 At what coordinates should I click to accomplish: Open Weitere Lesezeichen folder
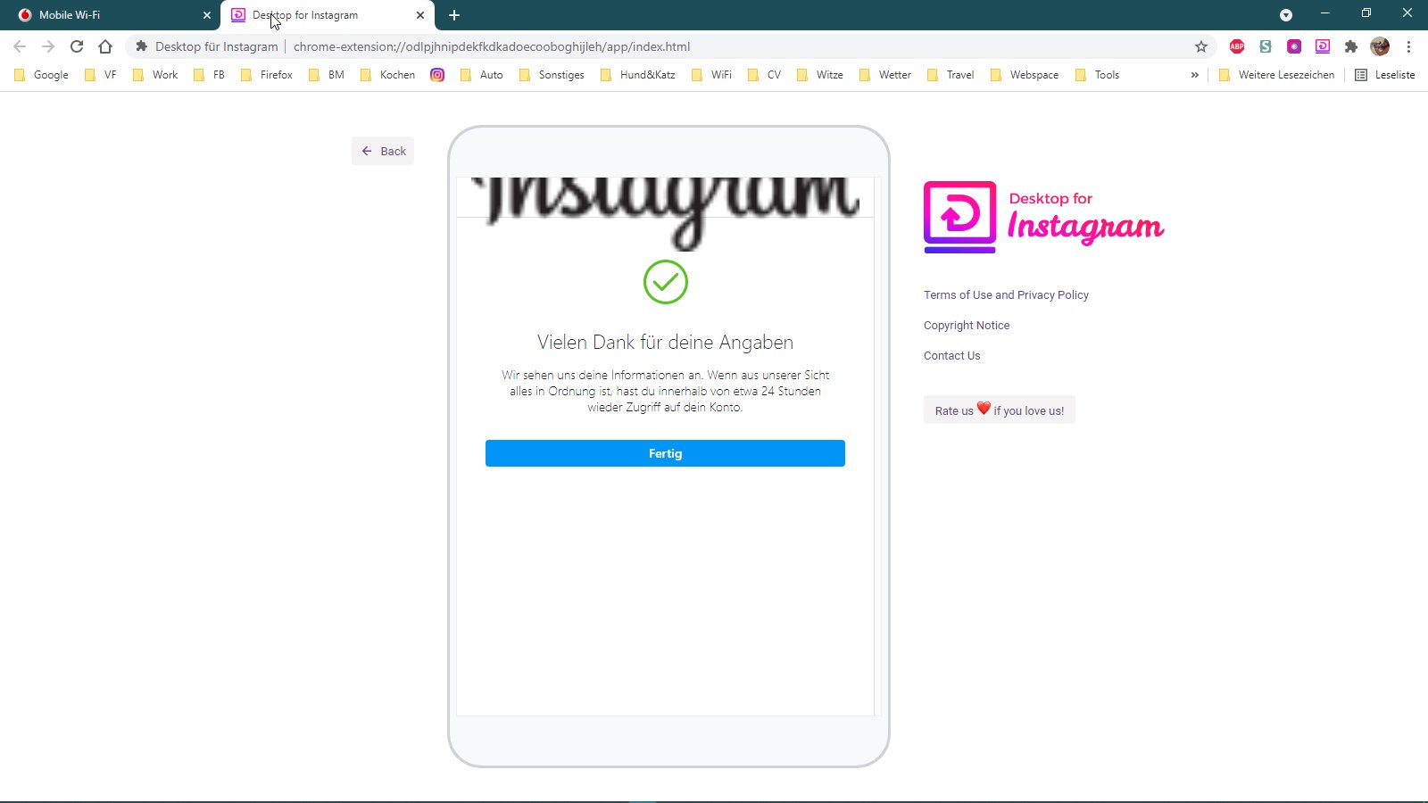[x=1277, y=75]
